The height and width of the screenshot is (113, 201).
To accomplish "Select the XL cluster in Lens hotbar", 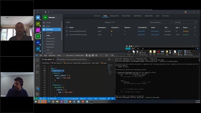I will (x=38, y=30).
